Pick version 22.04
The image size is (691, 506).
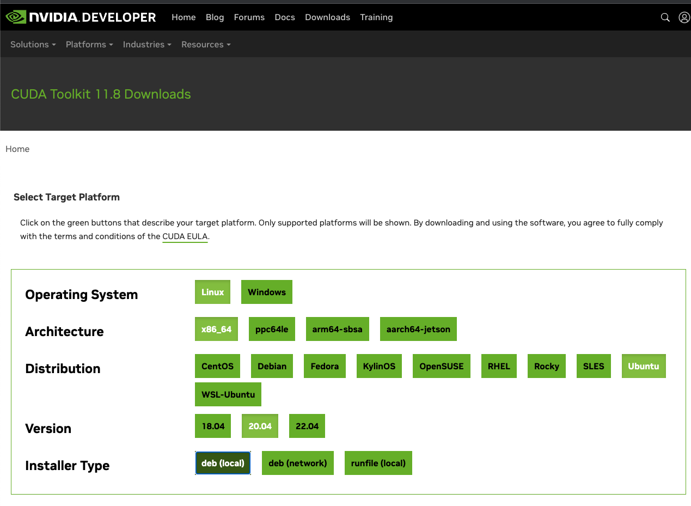click(307, 426)
